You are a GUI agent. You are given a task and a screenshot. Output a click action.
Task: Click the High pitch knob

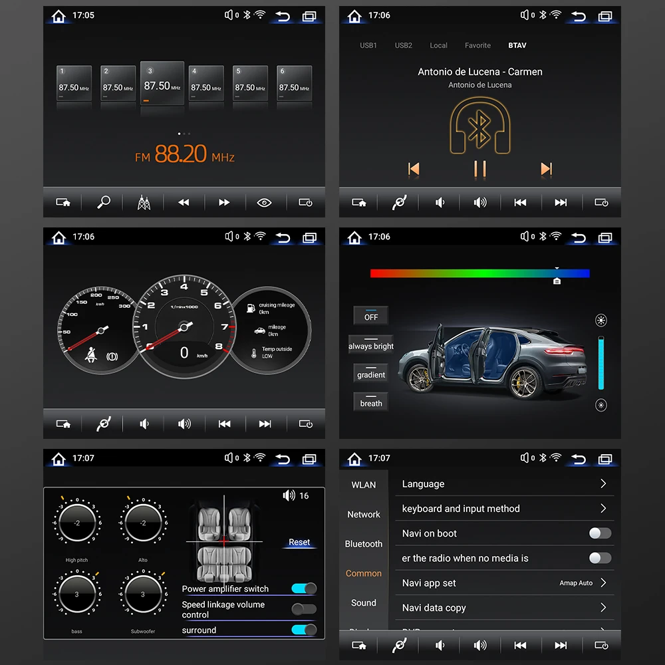tap(76, 523)
